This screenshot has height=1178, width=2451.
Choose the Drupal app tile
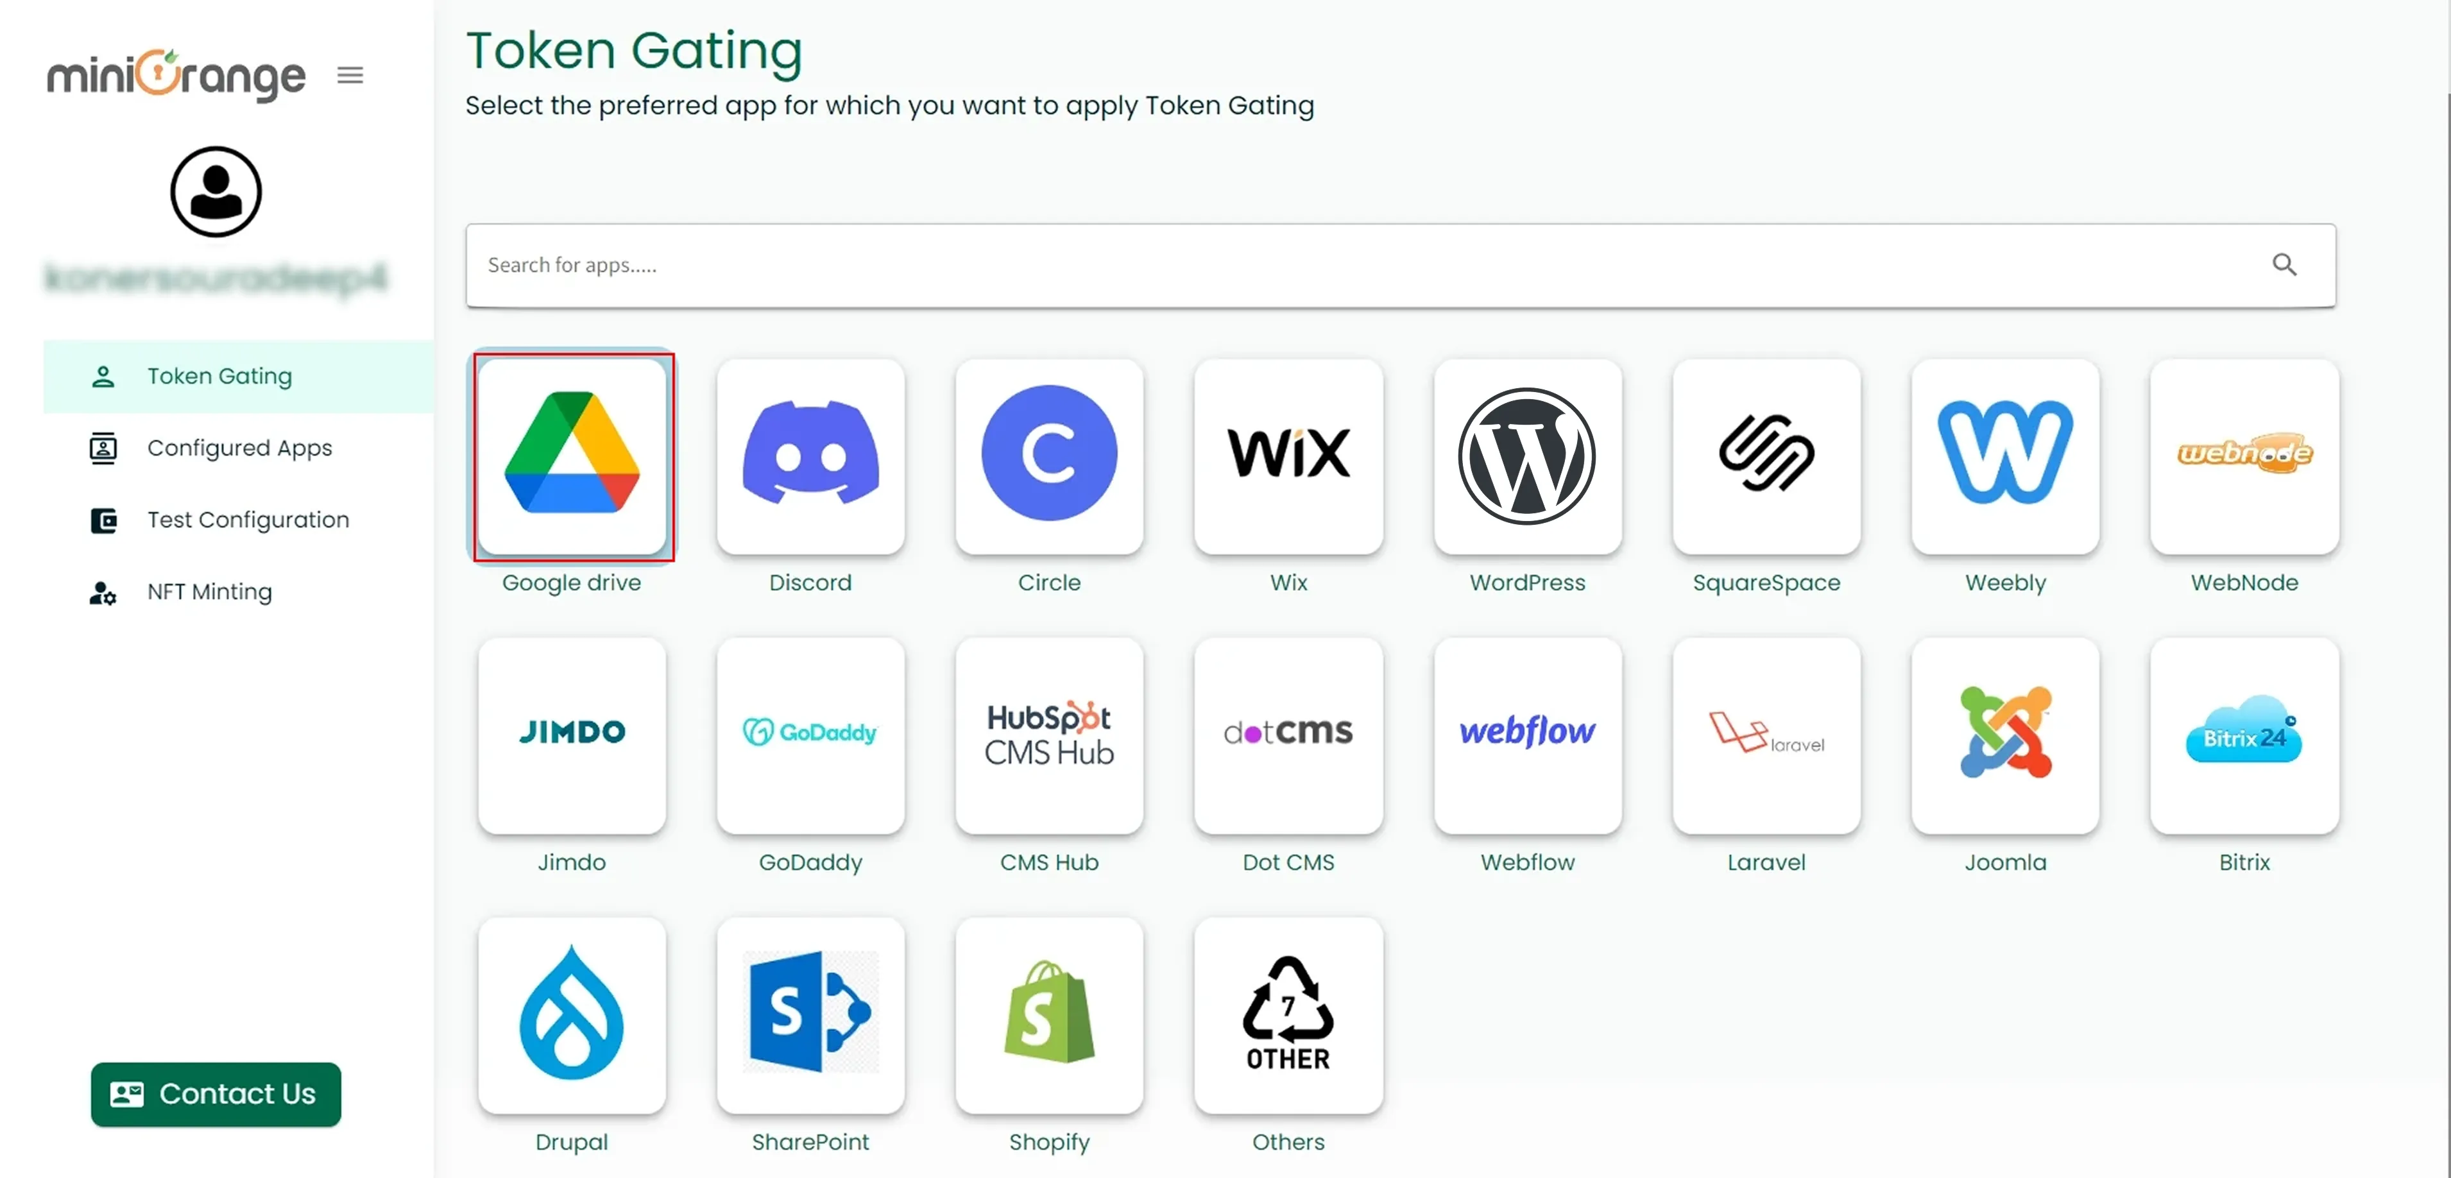tap(572, 1015)
